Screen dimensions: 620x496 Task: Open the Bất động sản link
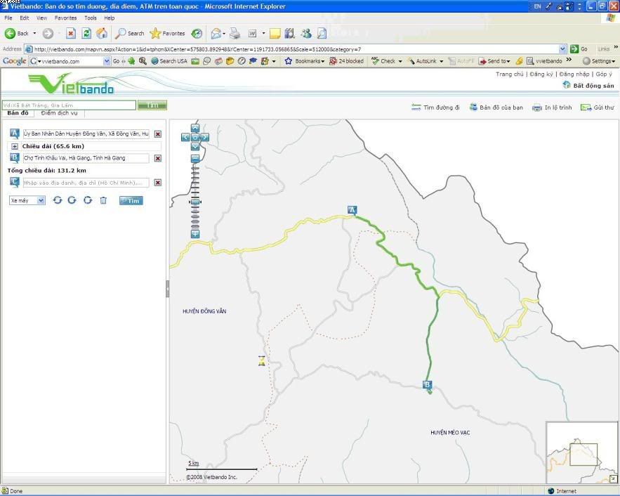[x=589, y=86]
